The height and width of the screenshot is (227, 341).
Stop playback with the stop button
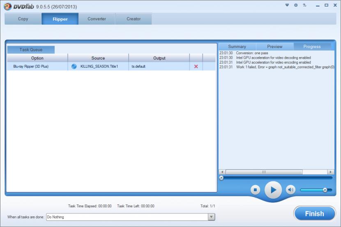255,190
